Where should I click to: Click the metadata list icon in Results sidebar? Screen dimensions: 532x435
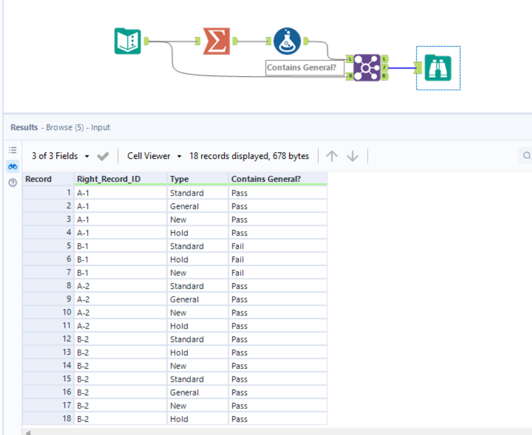pyautogui.click(x=12, y=150)
